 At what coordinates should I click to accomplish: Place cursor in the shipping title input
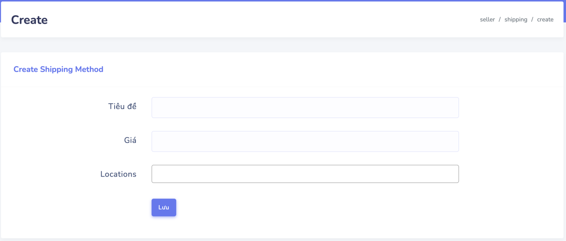[x=305, y=108]
